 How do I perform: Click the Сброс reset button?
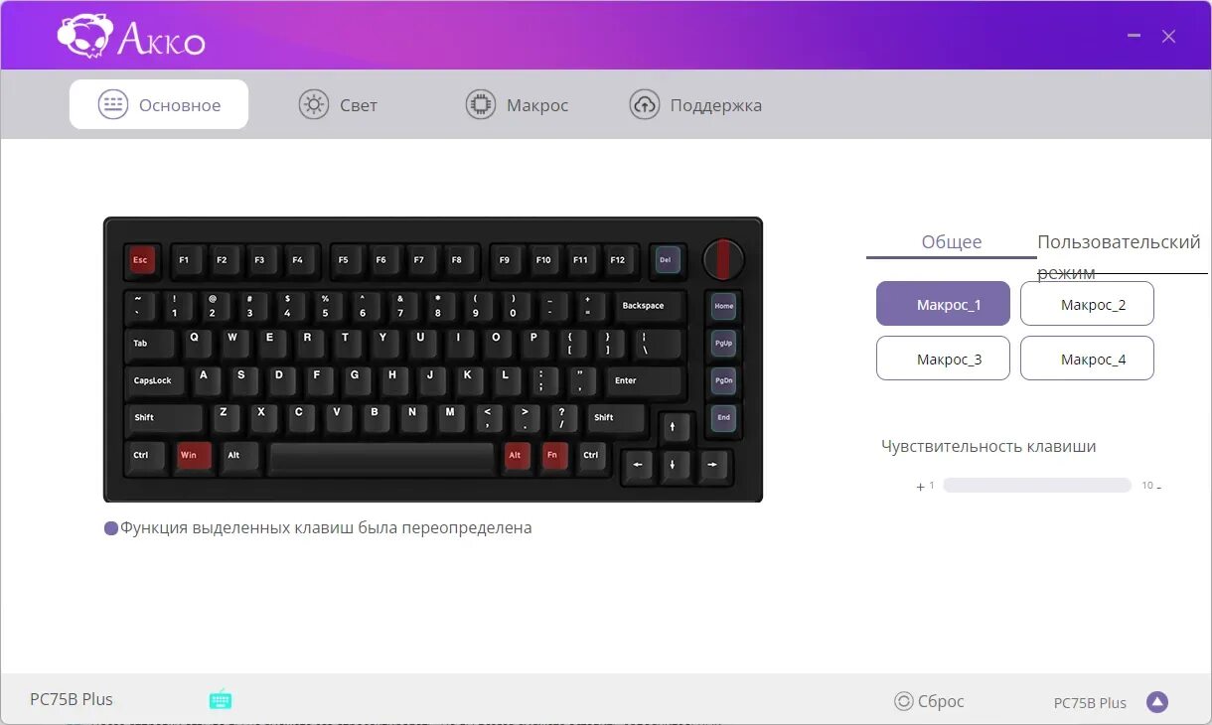[x=929, y=701]
